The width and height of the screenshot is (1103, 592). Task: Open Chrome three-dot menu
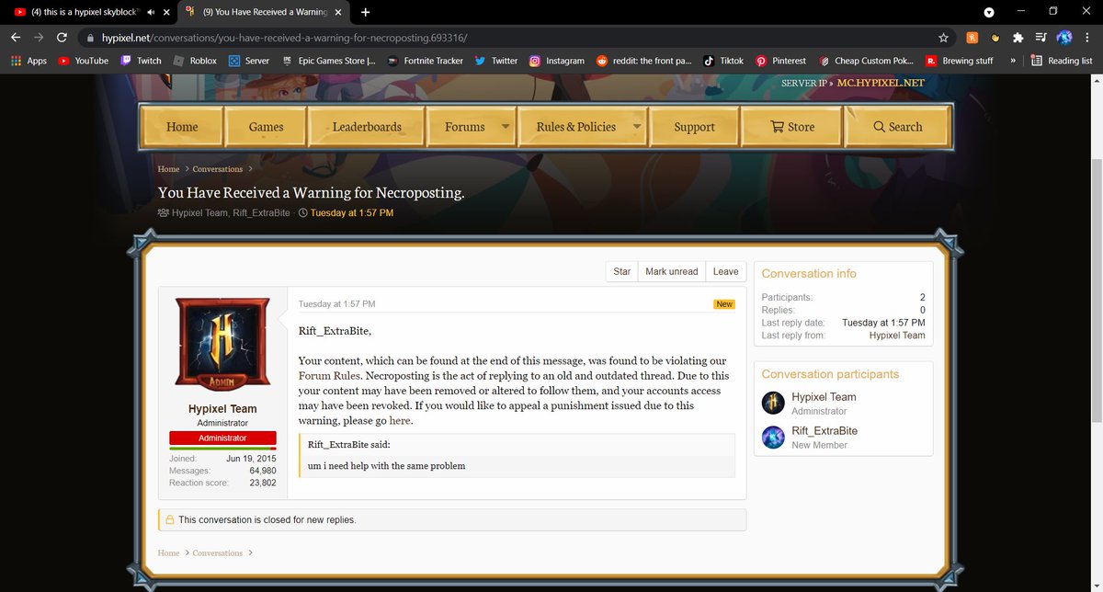tap(1087, 38)
